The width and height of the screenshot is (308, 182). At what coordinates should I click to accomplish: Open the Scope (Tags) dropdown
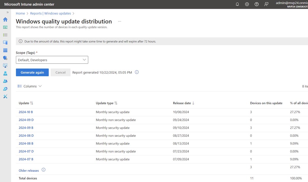pyautogui.click(x=52, y=60)
